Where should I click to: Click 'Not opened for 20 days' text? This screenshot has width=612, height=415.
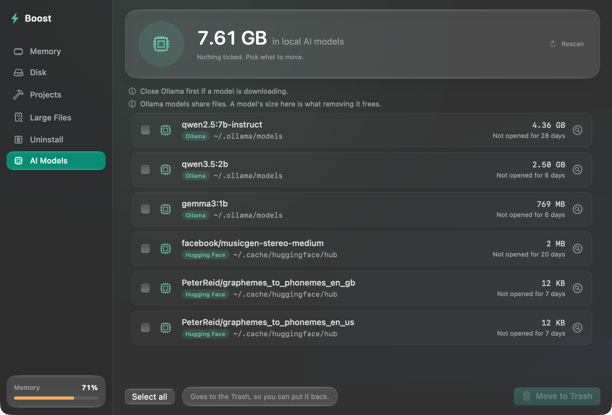(529, 254)
